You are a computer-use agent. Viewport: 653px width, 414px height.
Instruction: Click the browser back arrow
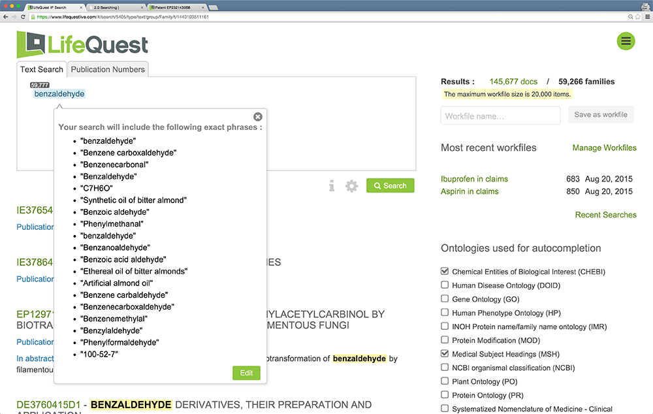pos(5,17)
